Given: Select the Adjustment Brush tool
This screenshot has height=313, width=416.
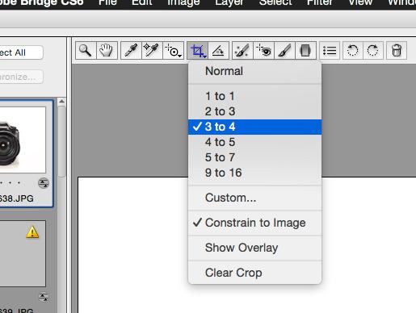Looking at the screenshot, I should coord(284,50).
